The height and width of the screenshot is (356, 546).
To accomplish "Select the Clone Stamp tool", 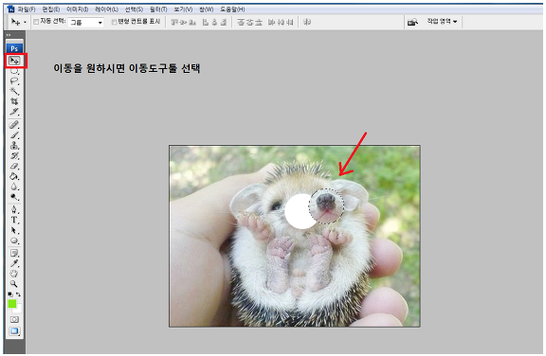I will click(14, 145).
